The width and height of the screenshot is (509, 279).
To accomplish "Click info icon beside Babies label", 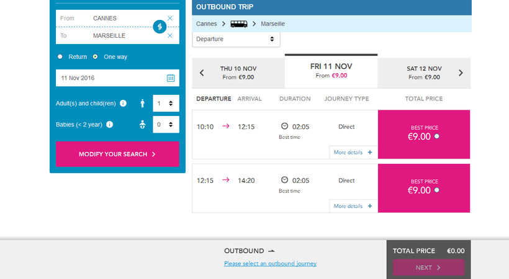I will (110, 125).
